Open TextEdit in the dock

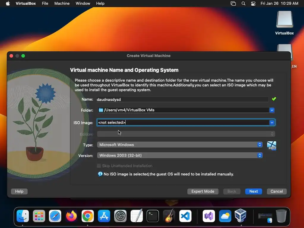point(137,216)
